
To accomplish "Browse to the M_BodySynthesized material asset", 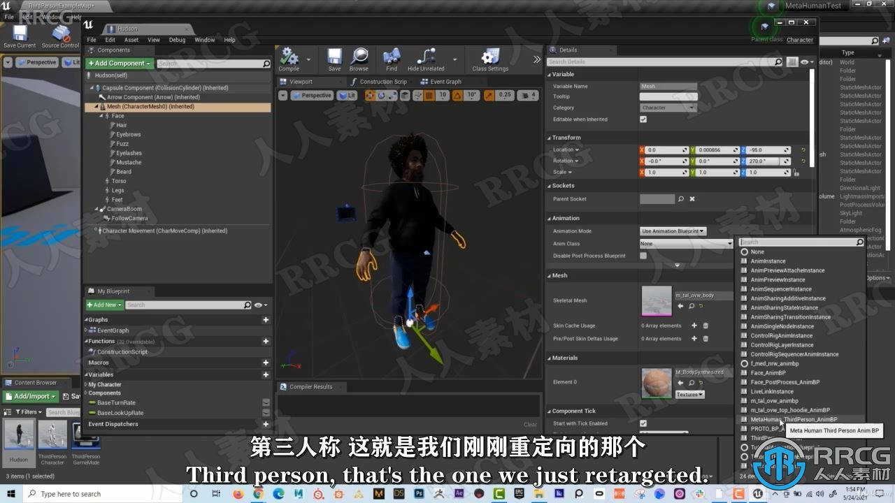I will pos(692,383).
